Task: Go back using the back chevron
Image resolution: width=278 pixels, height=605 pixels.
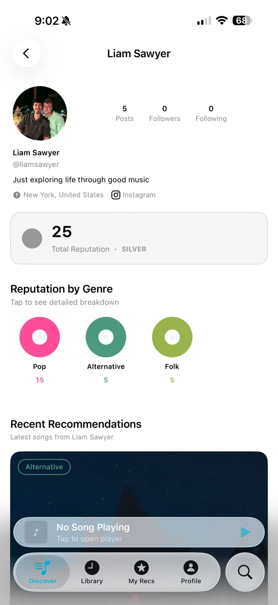Action: pos(26,53)
